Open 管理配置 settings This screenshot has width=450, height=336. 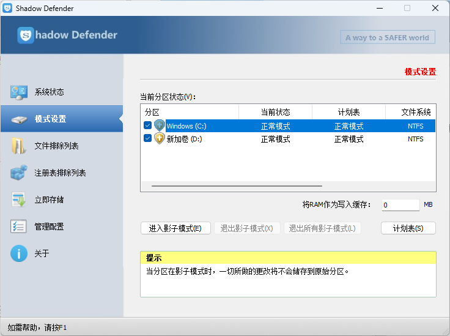pyautogui.click(x=62, y=226)
